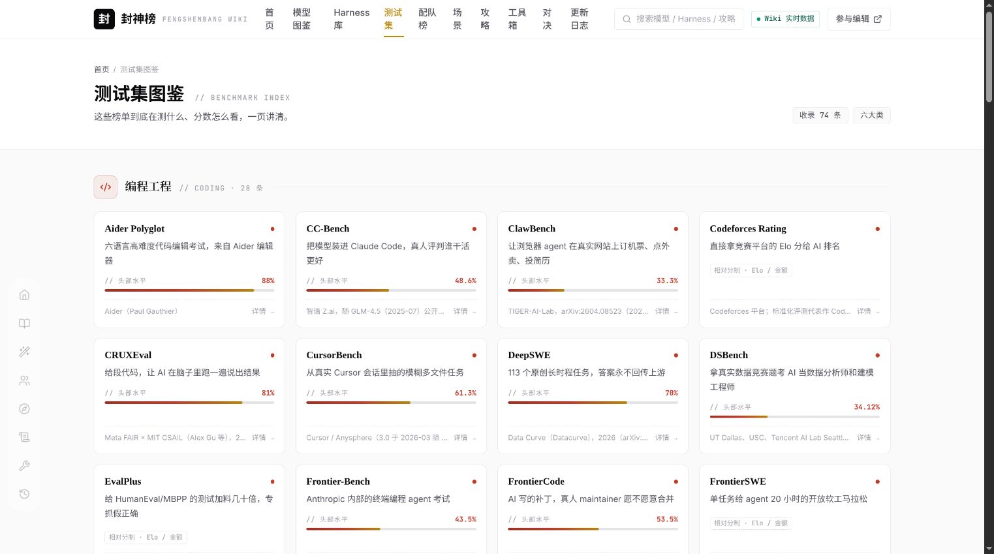
Task: Click the 相对分制 tag on Codeforces card
Action: point(751,270)
